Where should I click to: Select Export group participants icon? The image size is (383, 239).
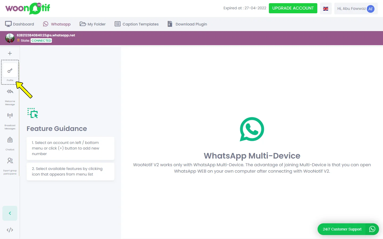(10, 161)
